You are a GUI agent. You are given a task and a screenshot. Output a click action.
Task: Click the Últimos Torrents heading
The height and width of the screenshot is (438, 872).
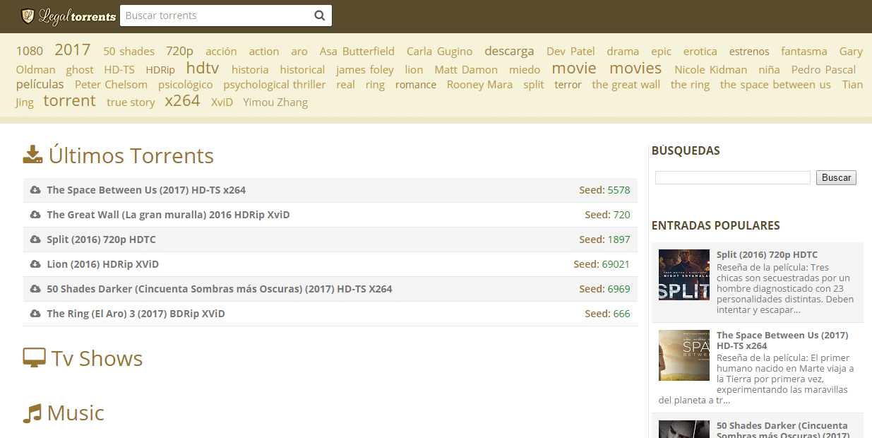click(x=131, y=155)
